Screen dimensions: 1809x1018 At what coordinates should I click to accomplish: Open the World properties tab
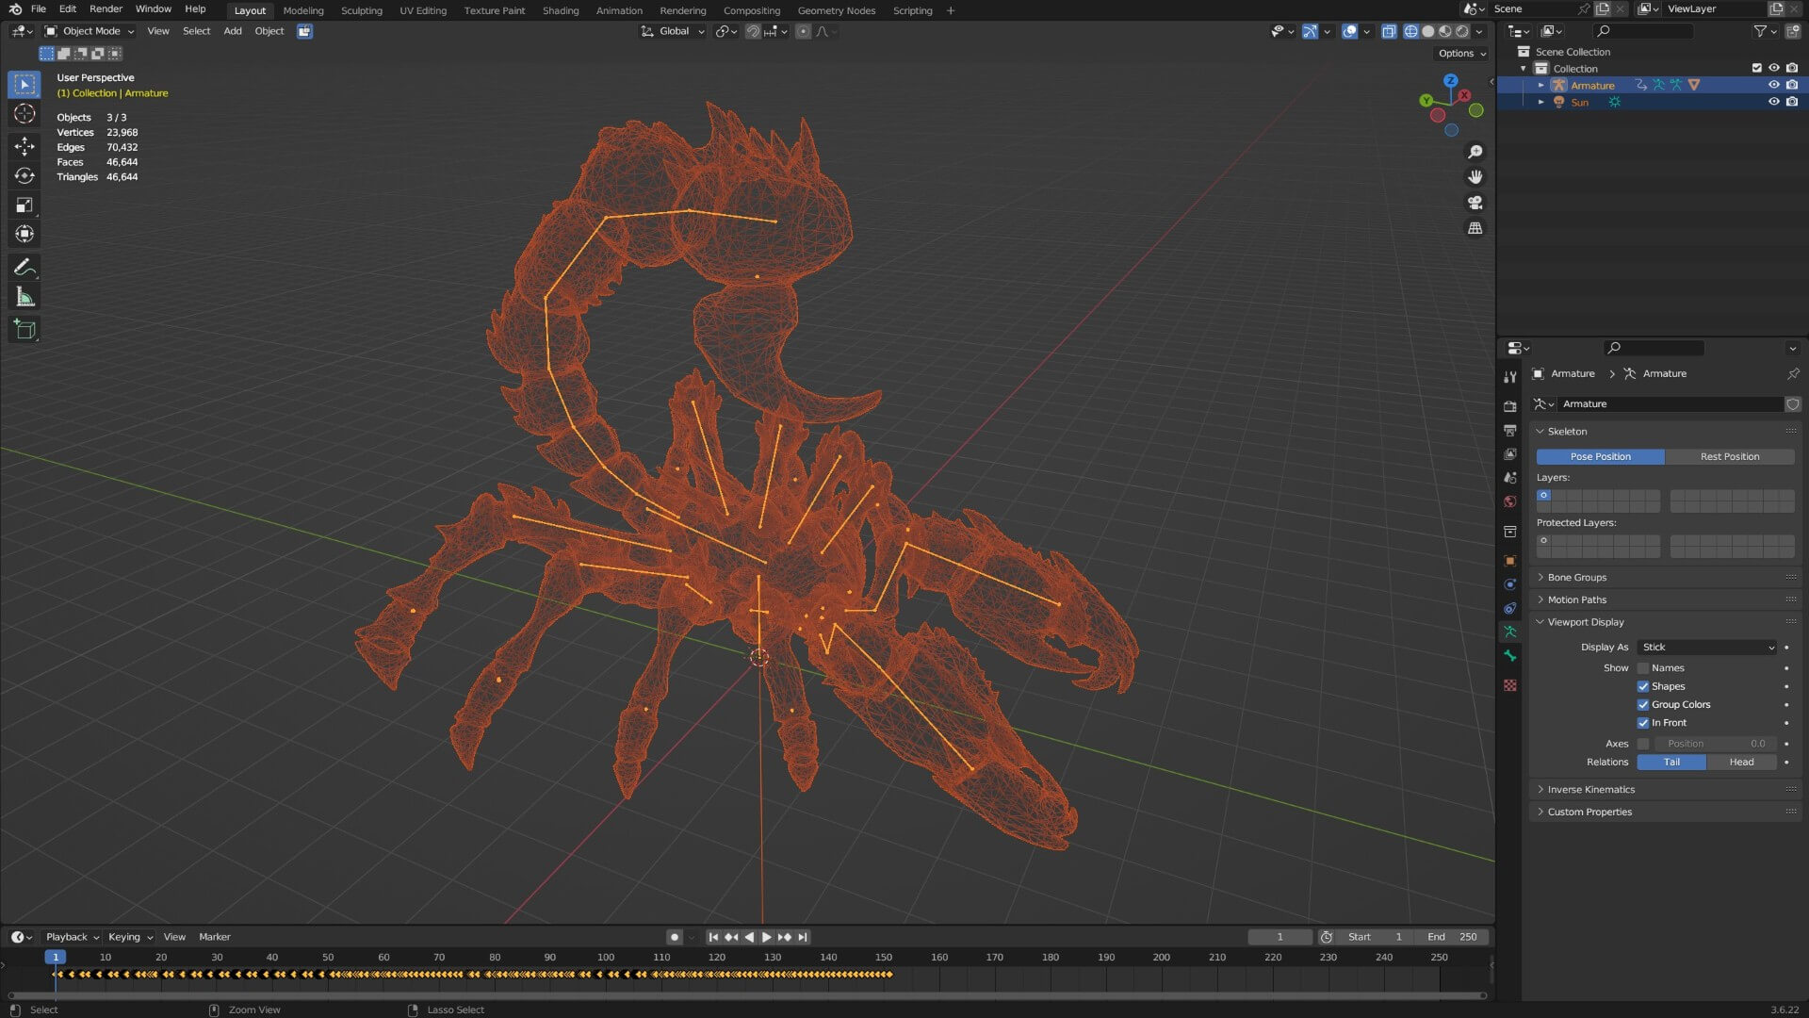1510,501
